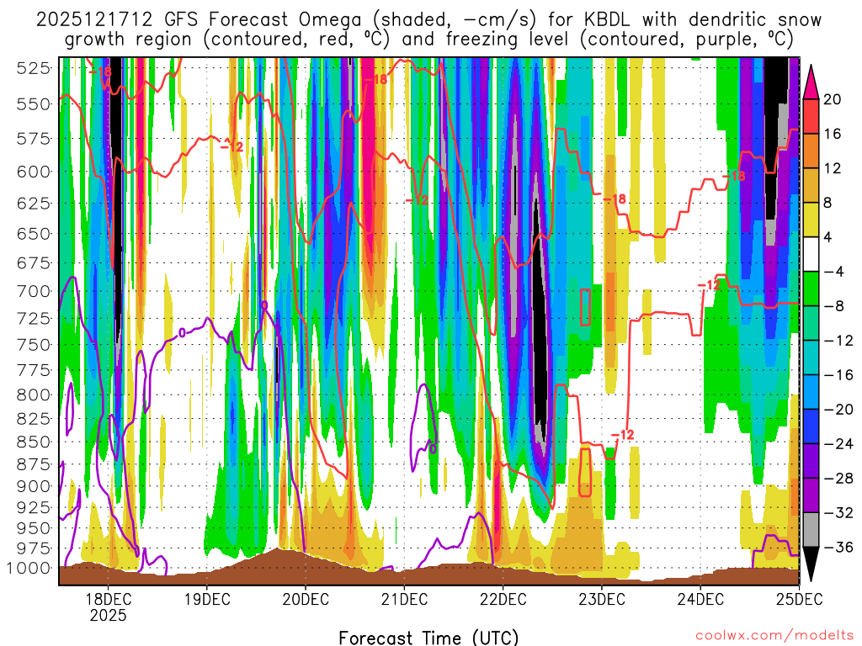The height and width of the screenshot is (646, 862).
Task: Click the 950 pressure level label
Action: (34, 528)
